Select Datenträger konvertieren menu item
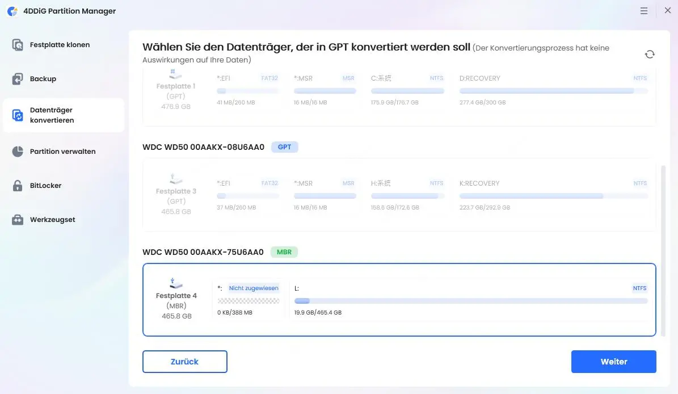The height and width of the screenshot is (394, 678). pyautogui.click(x=64, y=115)
